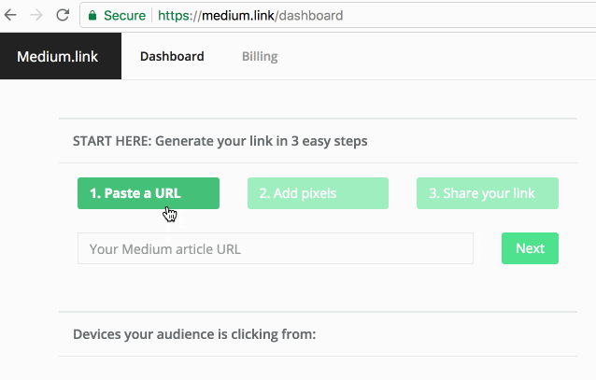This screenshot has height=380, width=596.
Task: Click the https protocol text in the URL
Action: click(174, 16)
